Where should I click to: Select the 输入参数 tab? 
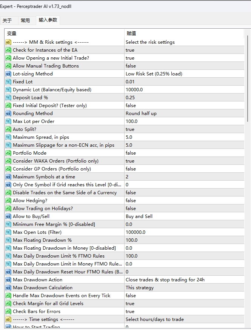pyautogui.click(x=48, y=20)
